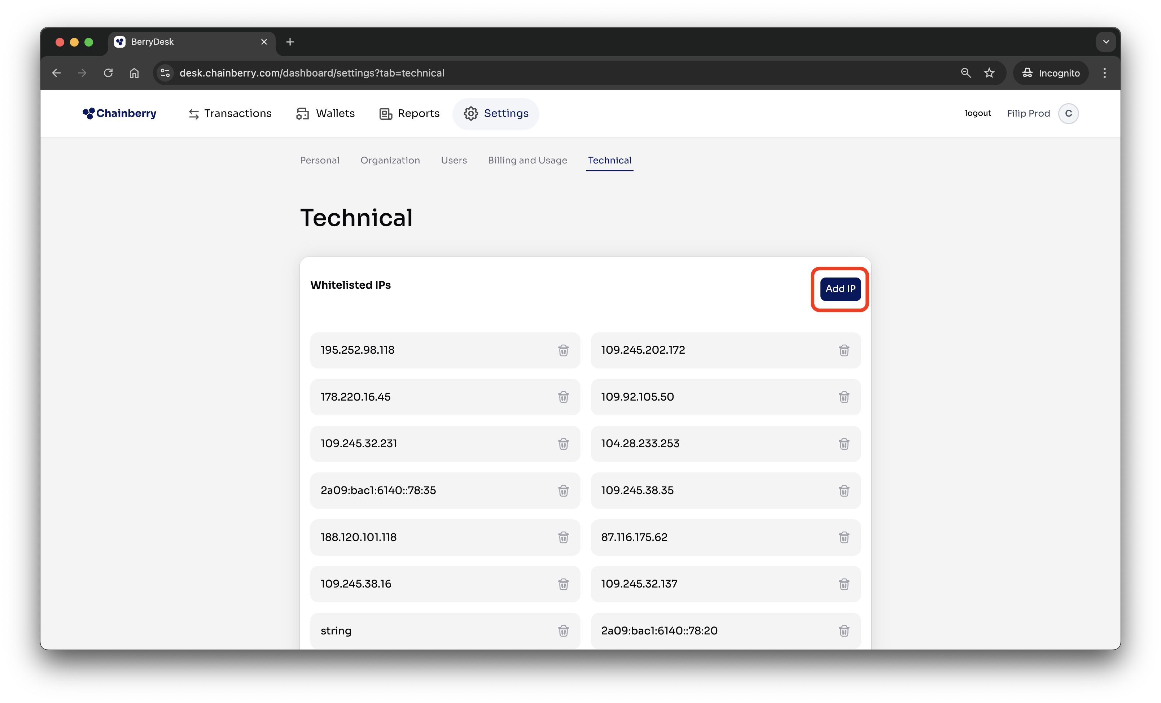This screenshot has height=703, width=1161.
Task: Open site information in address bar
Action: click(x=165, y=73)
